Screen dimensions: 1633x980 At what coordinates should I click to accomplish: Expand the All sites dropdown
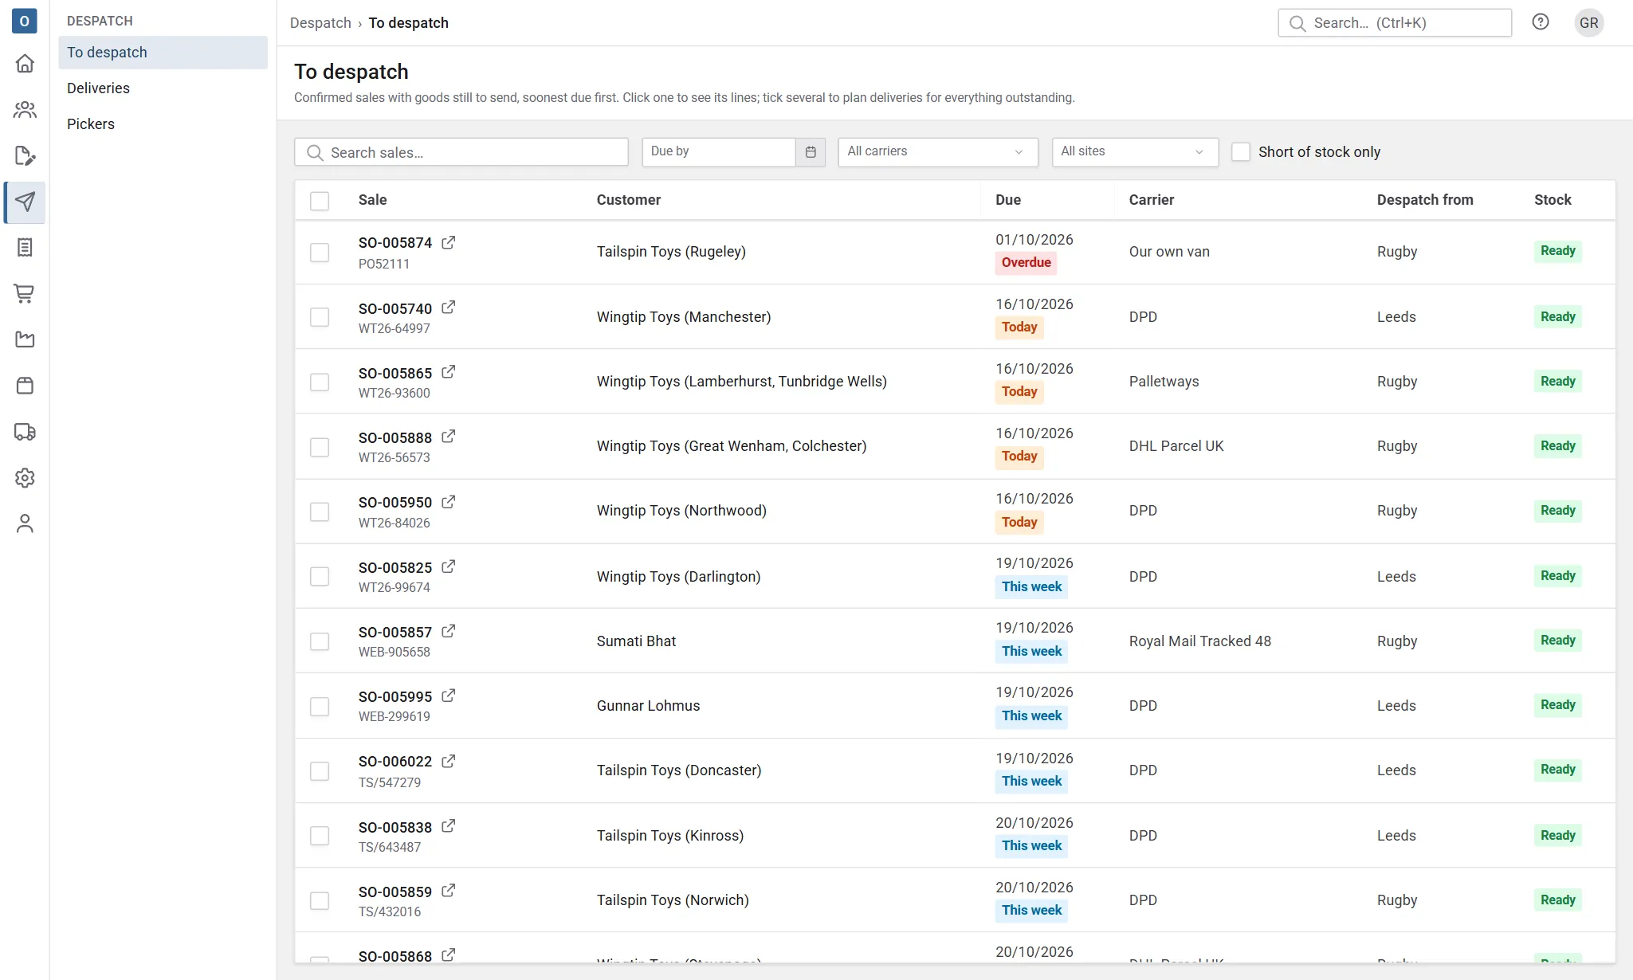point(1135,151)
